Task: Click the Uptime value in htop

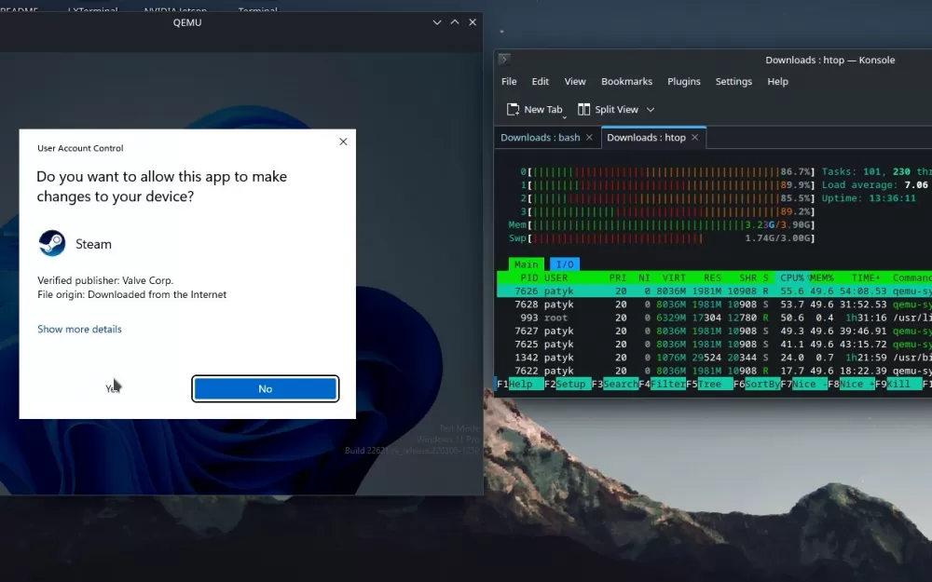Action: pos(892,197)
